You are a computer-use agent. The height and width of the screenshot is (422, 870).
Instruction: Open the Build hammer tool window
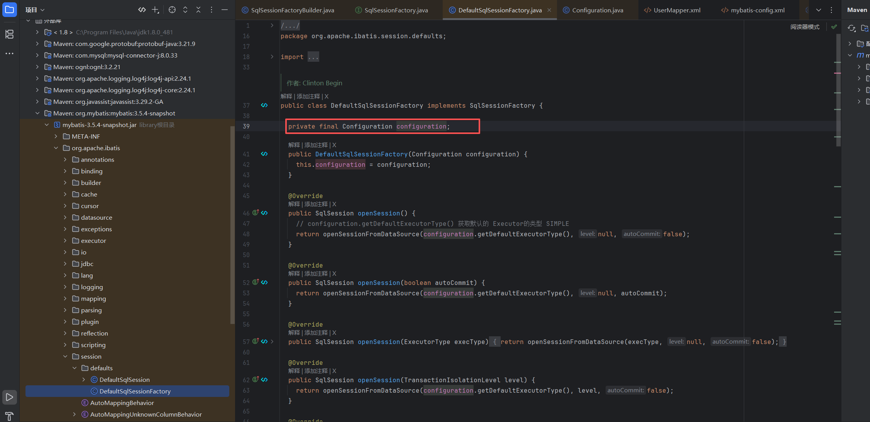tap(9, 416)
